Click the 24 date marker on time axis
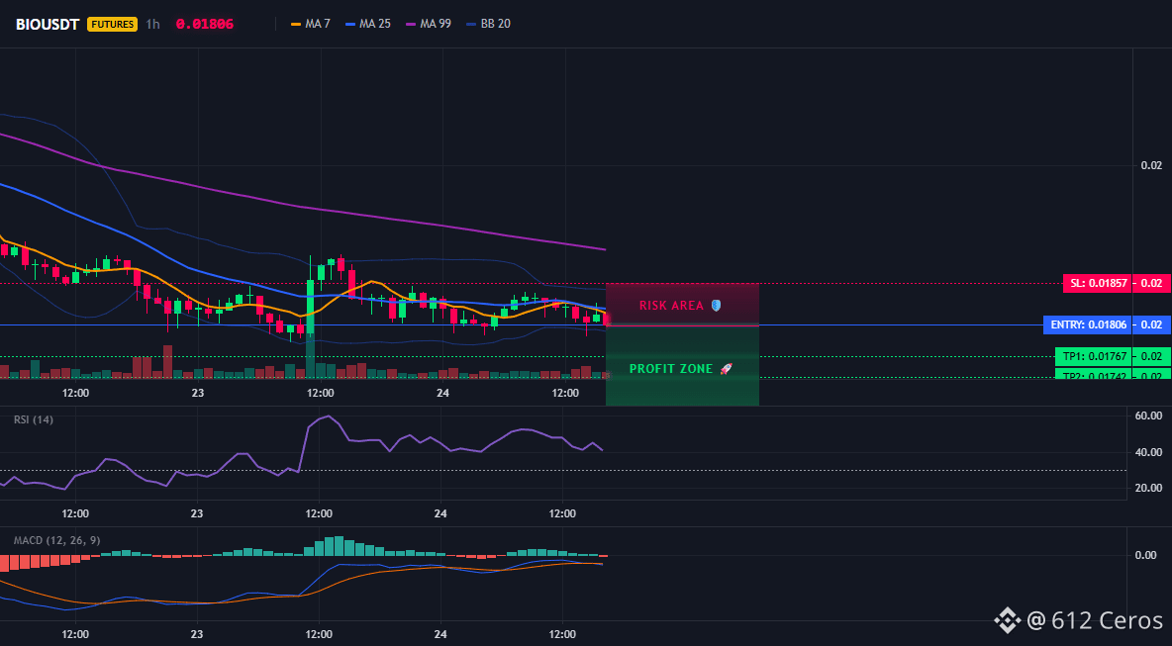Image resolution: width=1172 pixels, height=646 pixels. pyautogui.click(x=442, y=393)
